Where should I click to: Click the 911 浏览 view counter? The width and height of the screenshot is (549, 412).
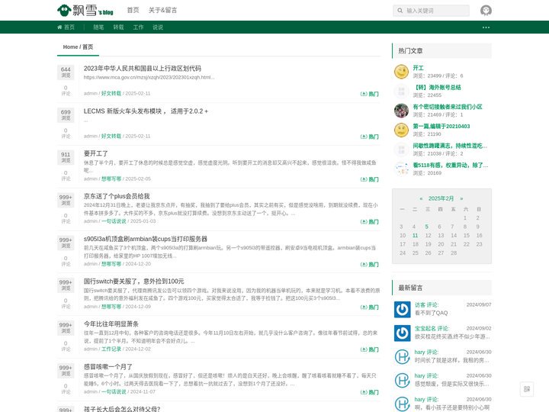click(x=66, y=157)
